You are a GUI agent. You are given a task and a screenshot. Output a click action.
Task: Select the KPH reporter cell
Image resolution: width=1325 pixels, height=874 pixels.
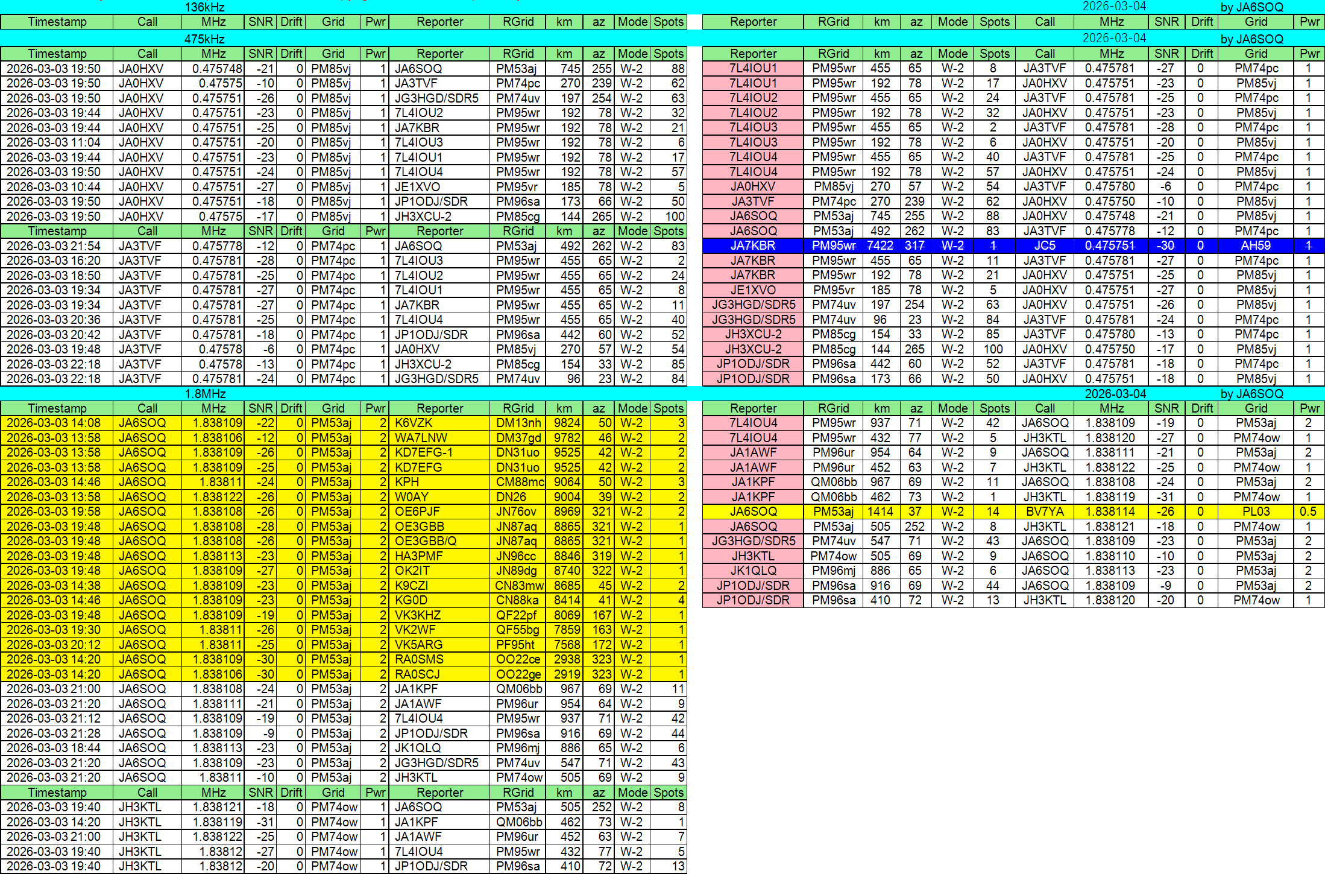pos(438,482)
